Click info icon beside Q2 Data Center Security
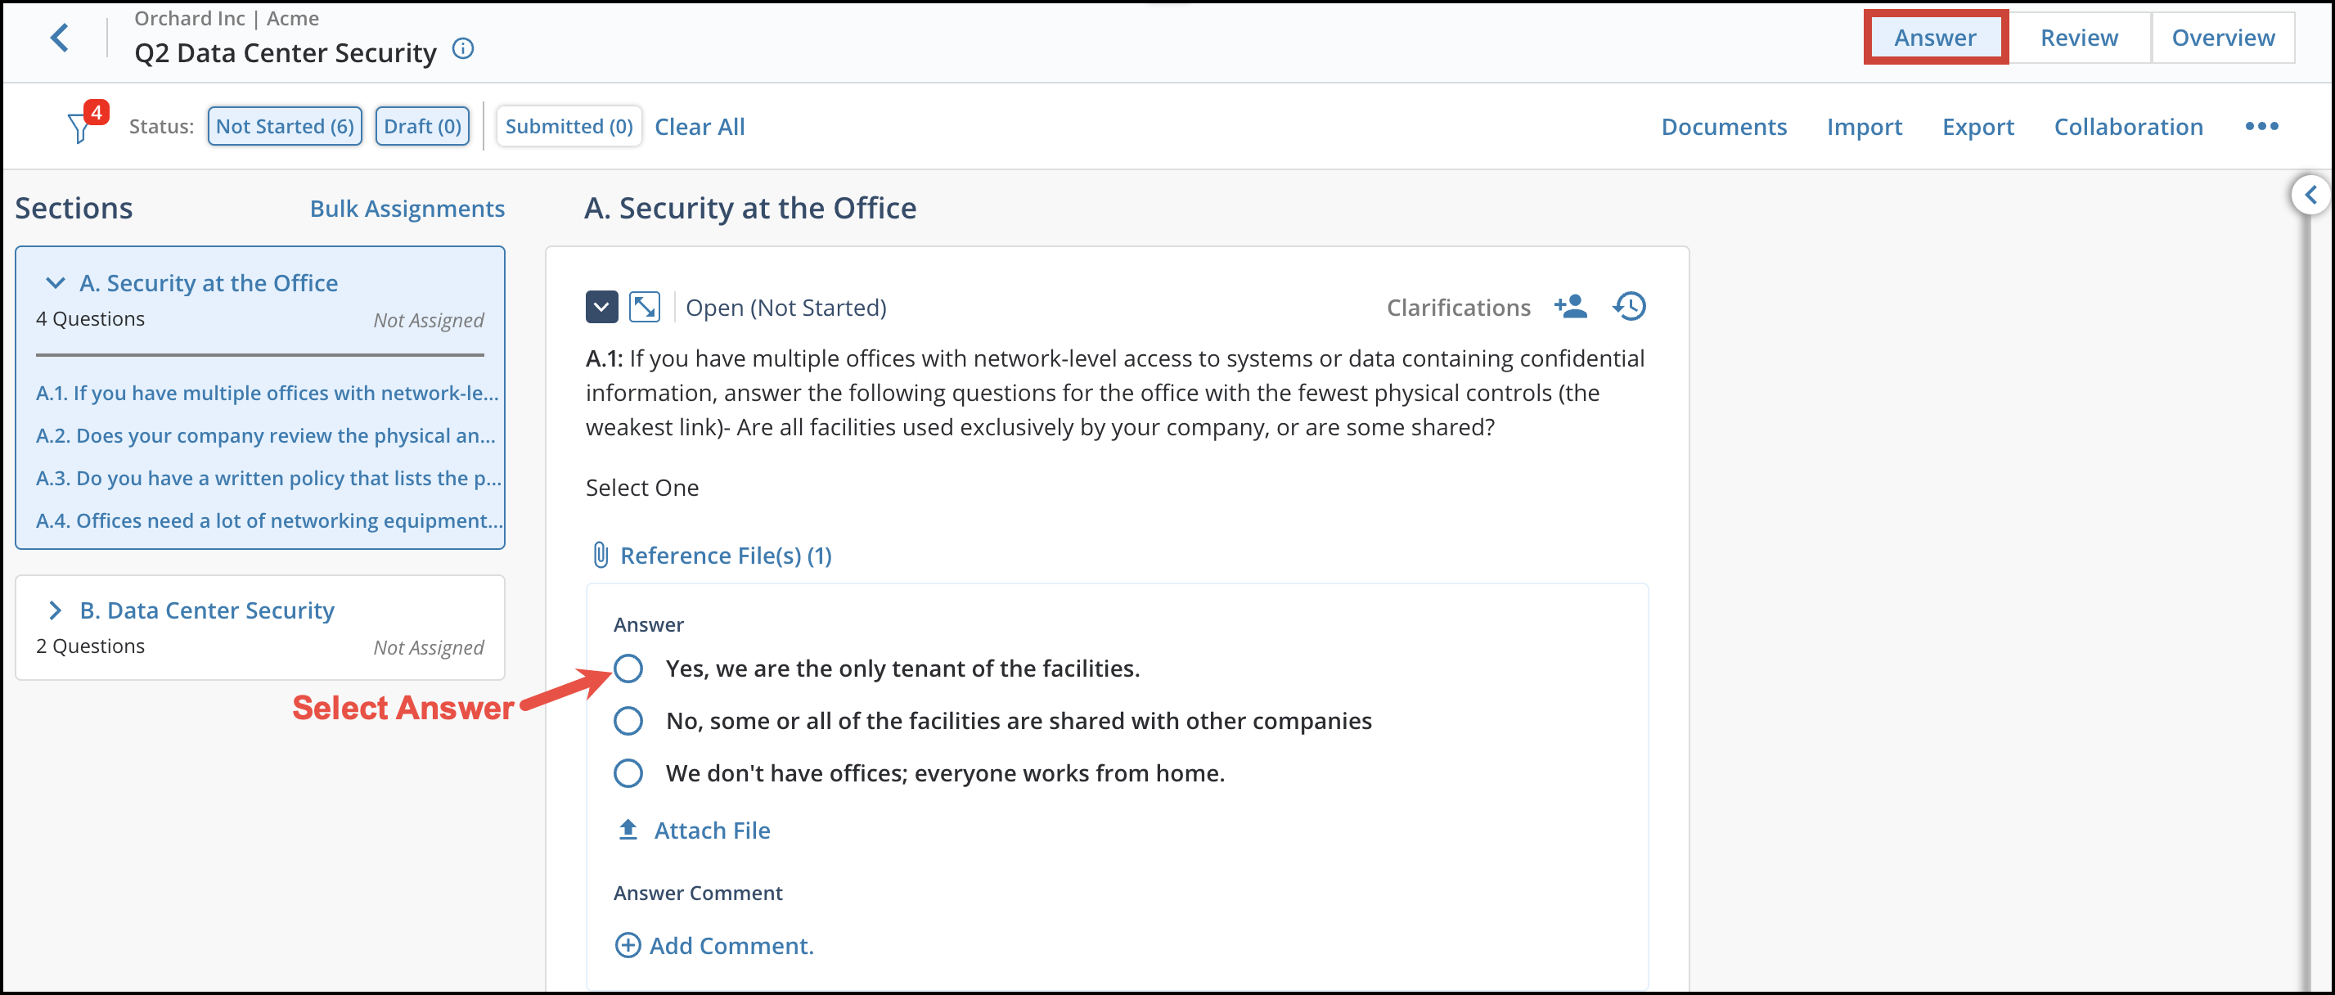Image resolution: width=2335 pixels, height=995 pixels. coord(463,49)
